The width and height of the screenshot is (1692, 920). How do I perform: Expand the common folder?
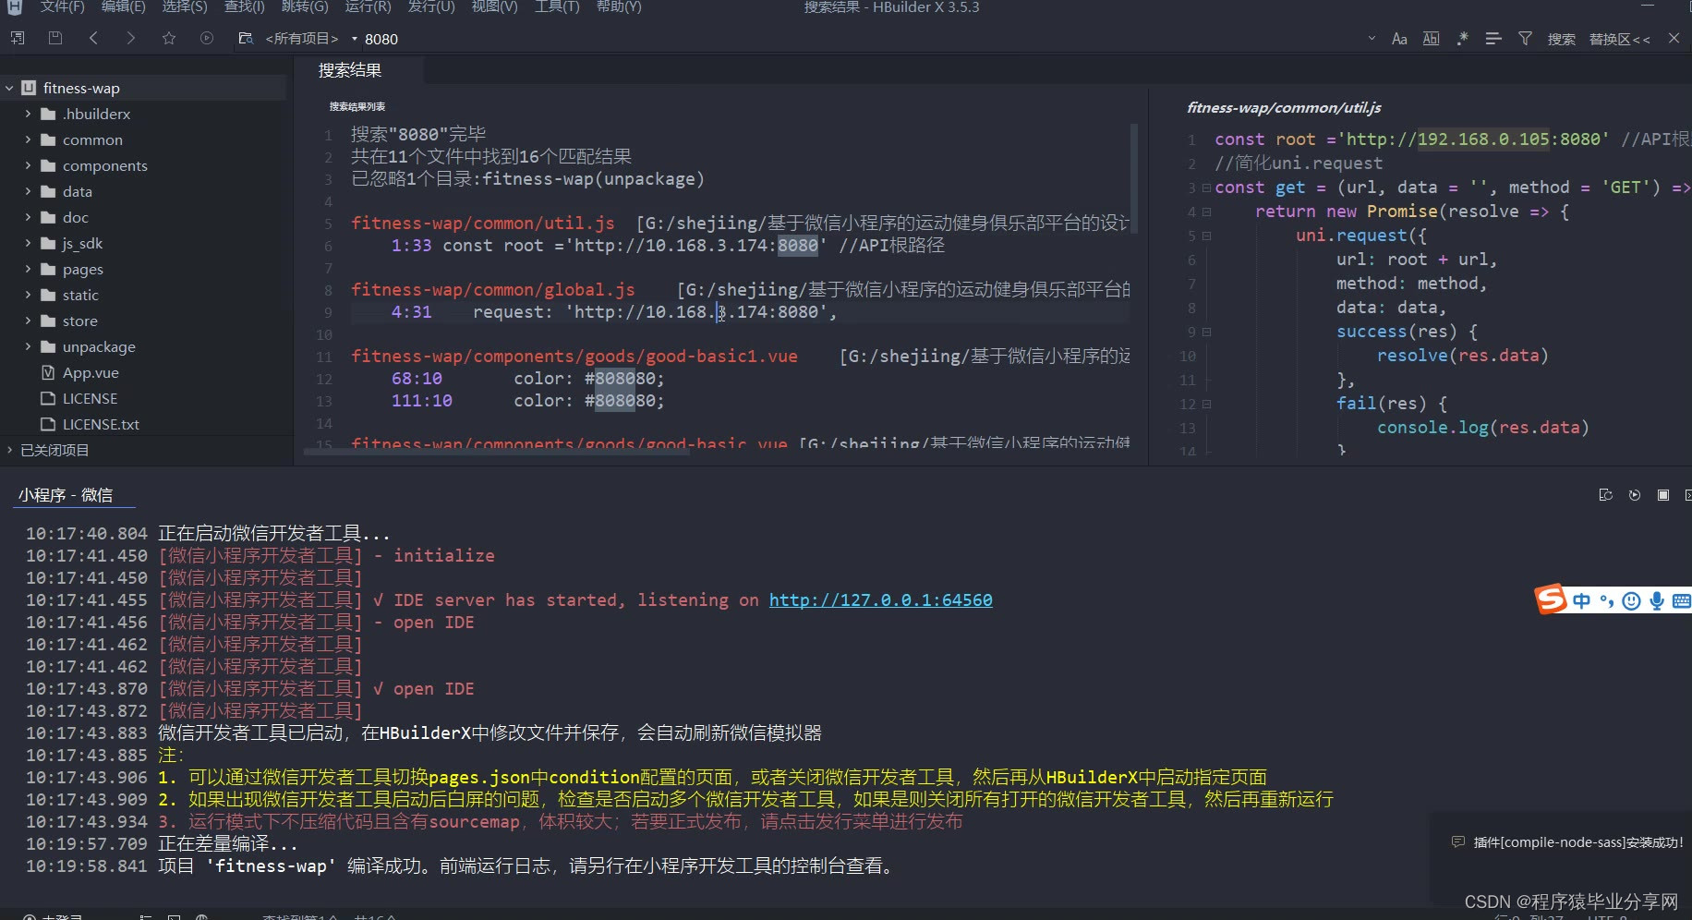(28, 139)
